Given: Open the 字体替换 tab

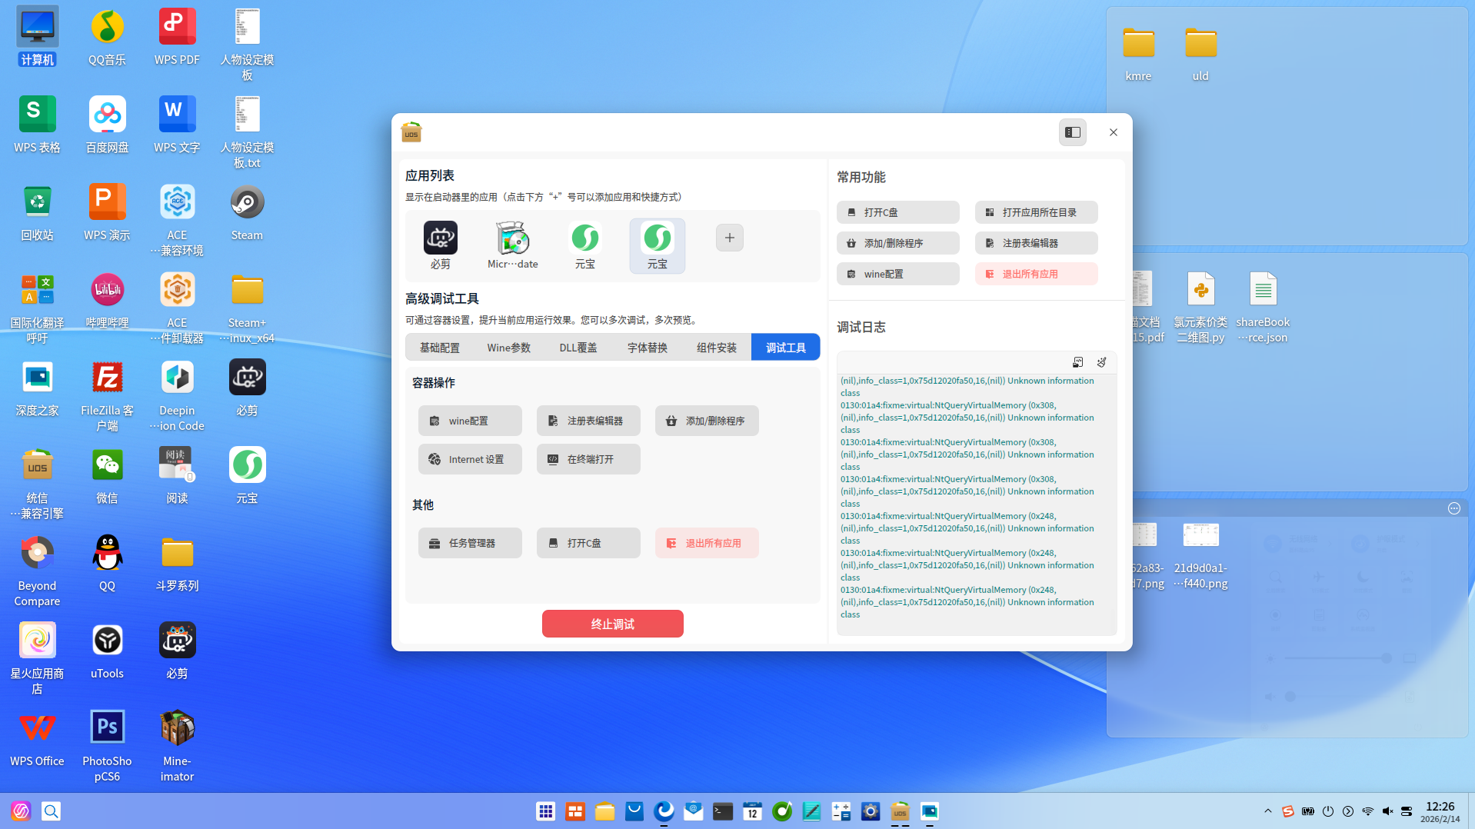Looking at the screenshot, I should point(648,348).
